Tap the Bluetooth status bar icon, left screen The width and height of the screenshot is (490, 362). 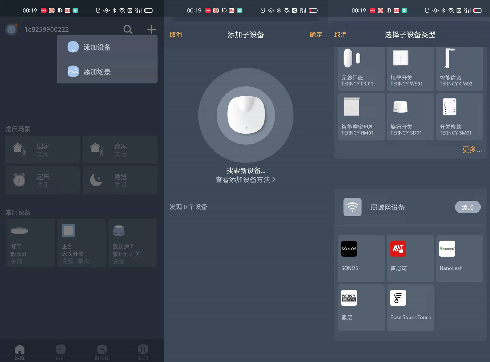114,11
